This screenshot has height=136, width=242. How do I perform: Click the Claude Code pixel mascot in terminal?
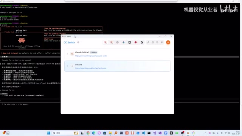(x=22, y=40)
